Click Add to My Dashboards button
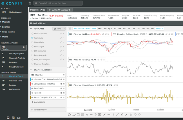Screen dimensions: 183x120 60,10
